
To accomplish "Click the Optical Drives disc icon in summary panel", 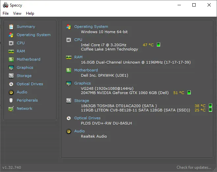I will 69,118.
